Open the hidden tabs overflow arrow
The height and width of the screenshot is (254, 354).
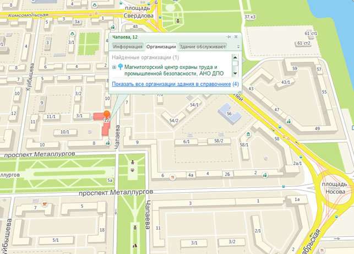tap(238, 47)
